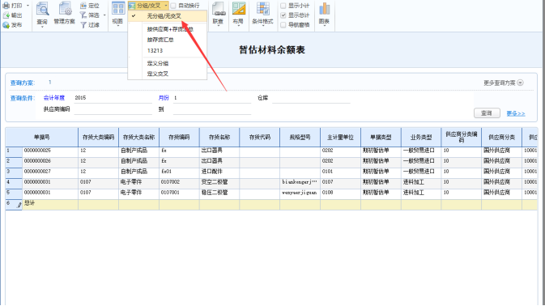Screen dimensions: 545x306
Task: Click the 到 range input field
Action: coord(212,109)
